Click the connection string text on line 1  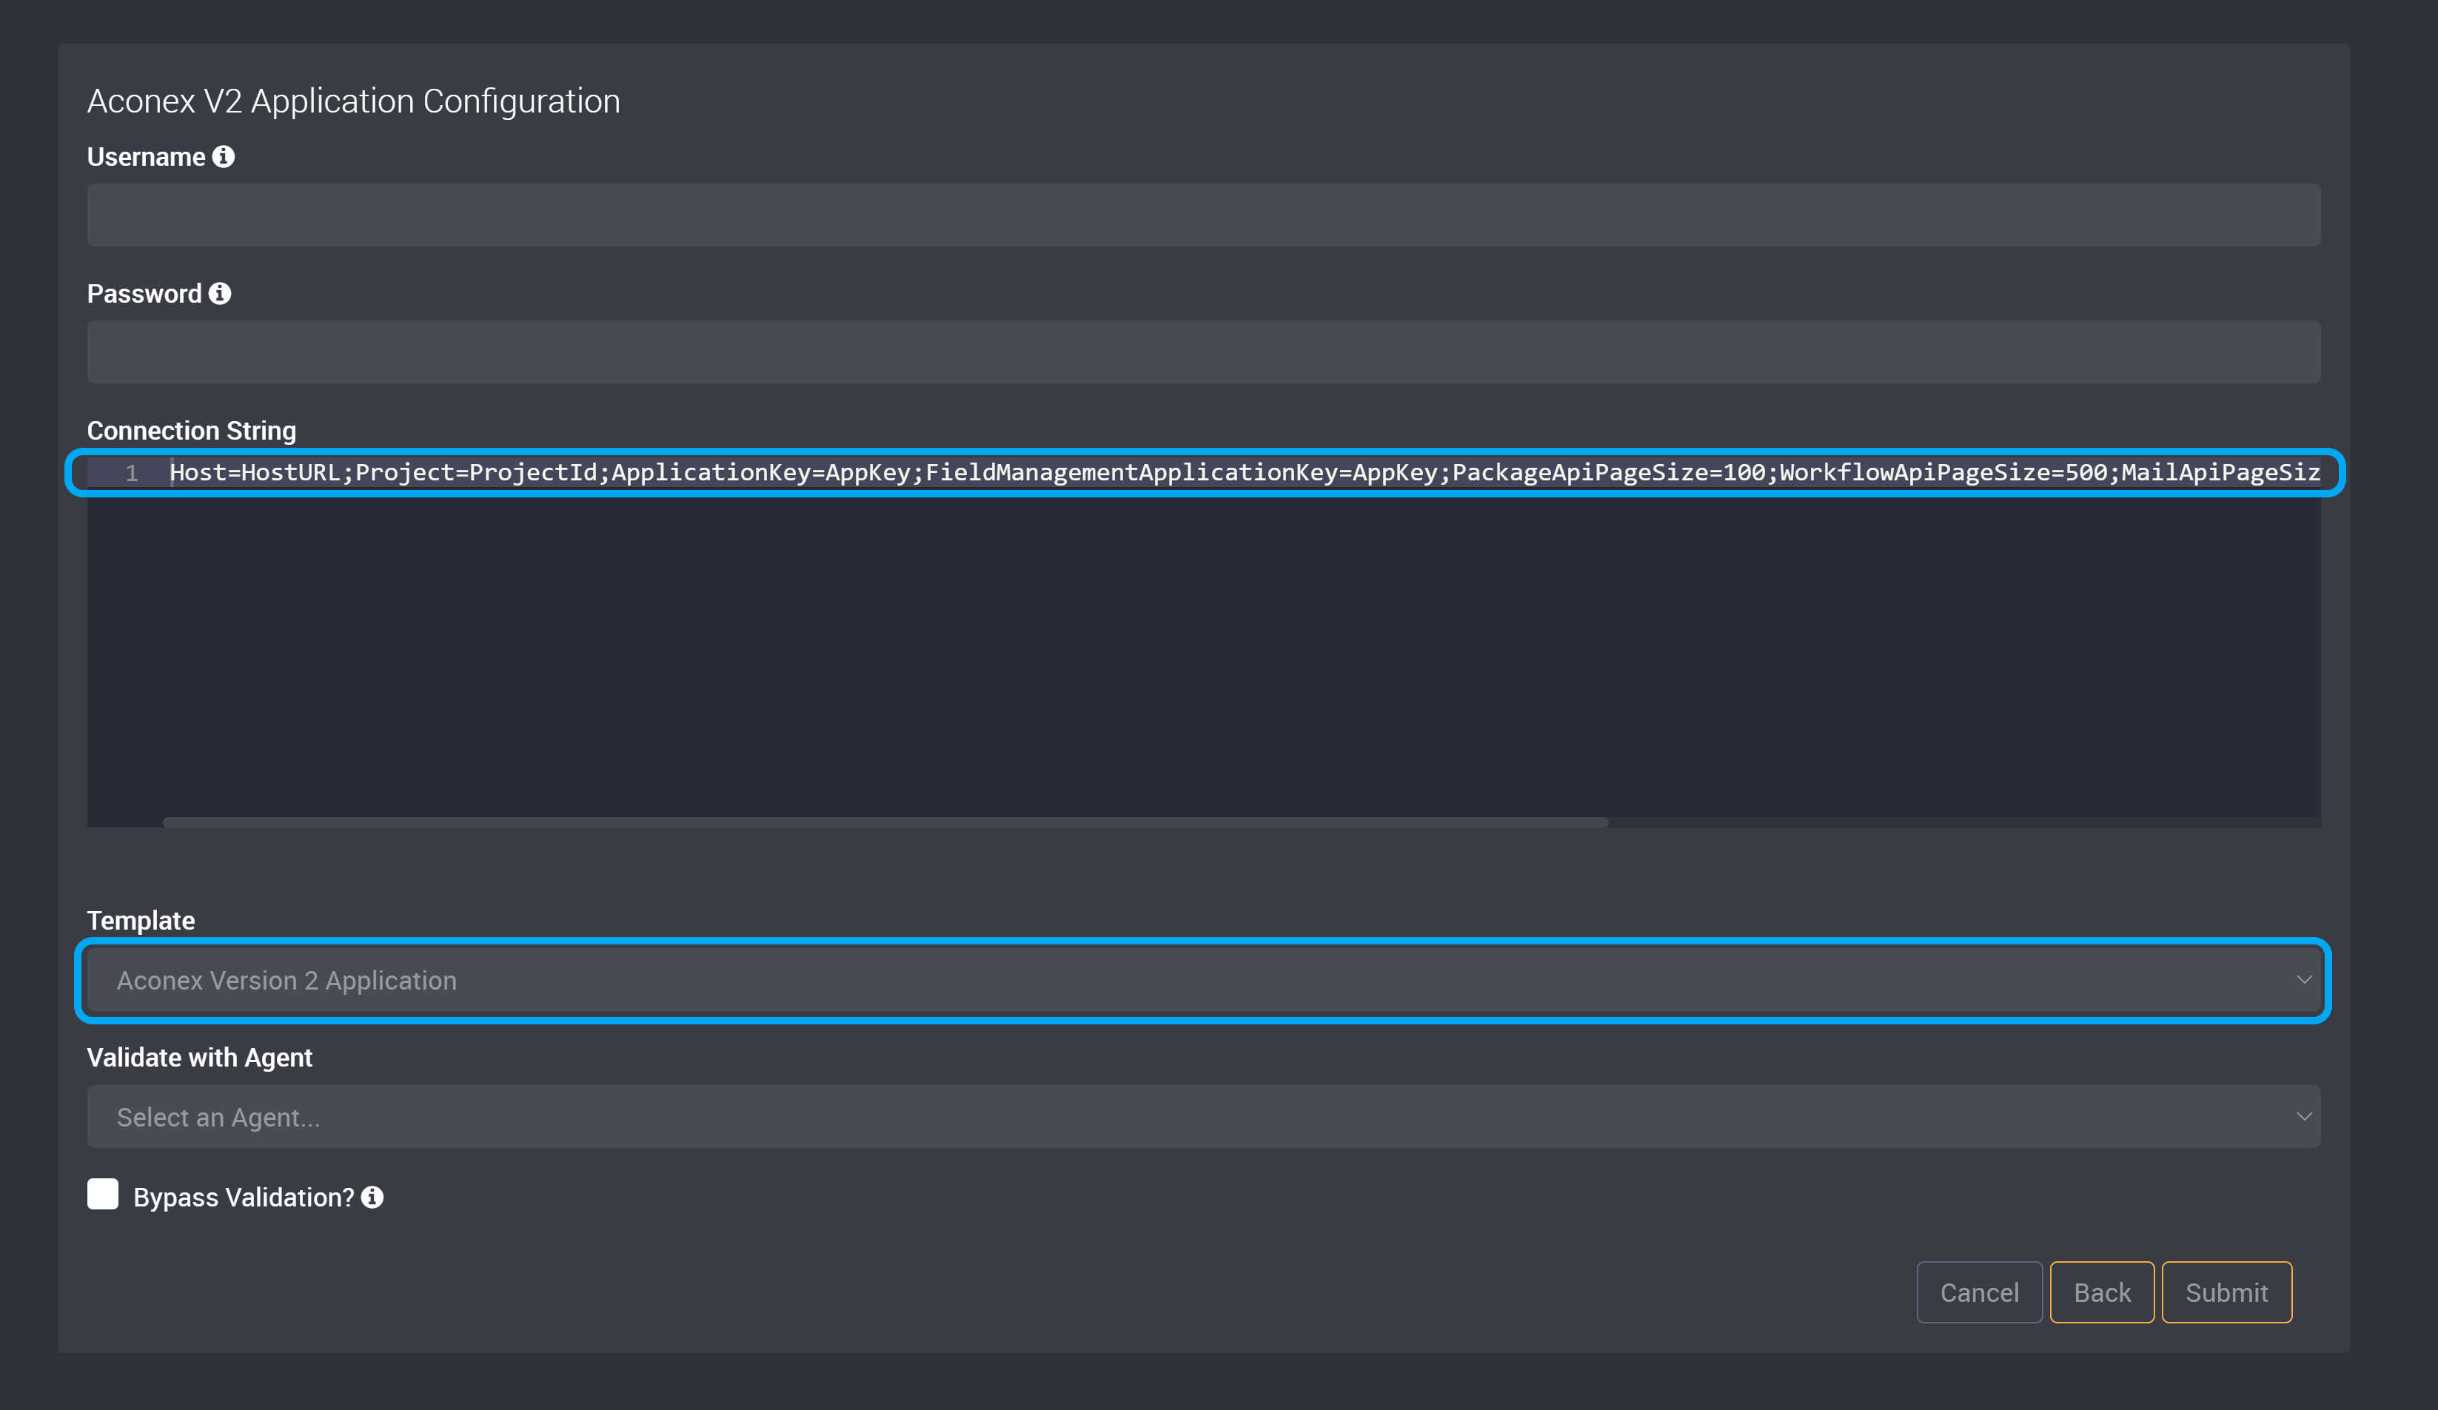coord(1245,472)
